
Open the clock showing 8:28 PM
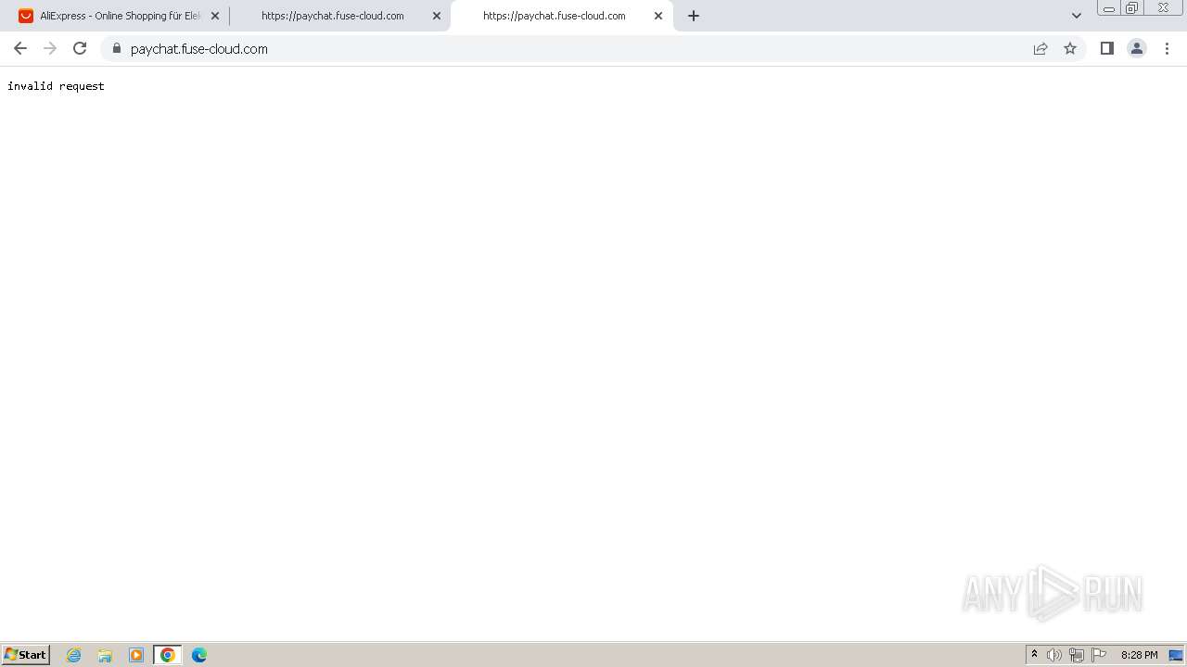pos(1139,655)
